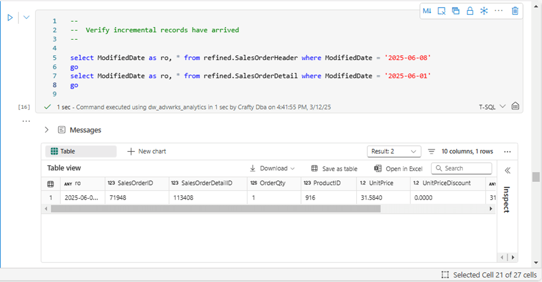Open the columns and rows filter icon
Image resolution: width=542 pixels, height=282 pixels.
point(432,151)
